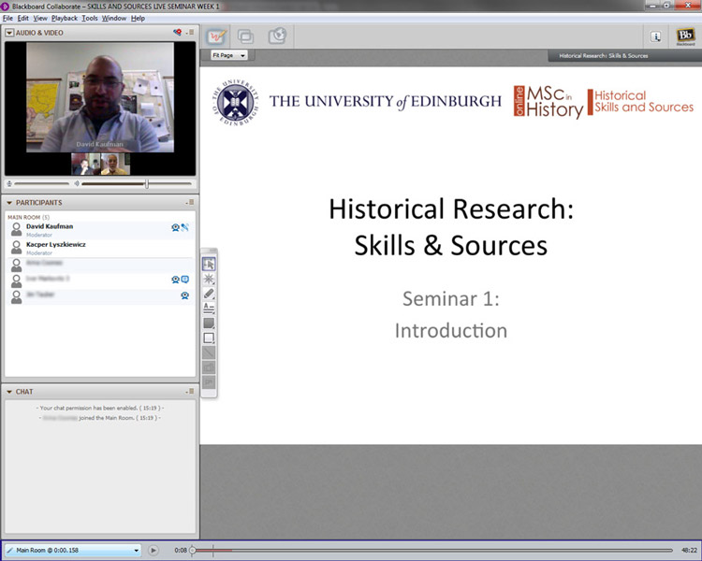
Task: Select the clip art tool
Action: 209,382
